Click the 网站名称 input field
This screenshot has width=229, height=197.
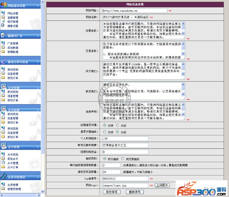tap(125, 17)
